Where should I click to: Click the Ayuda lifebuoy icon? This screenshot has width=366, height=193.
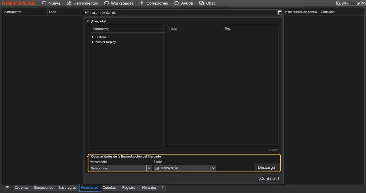176,3
